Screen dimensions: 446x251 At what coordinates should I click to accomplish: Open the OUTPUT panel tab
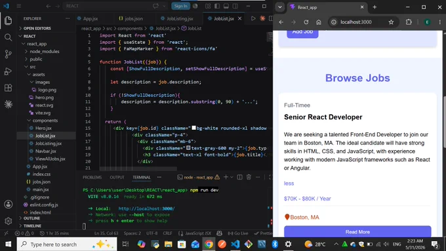pos(117,177)
